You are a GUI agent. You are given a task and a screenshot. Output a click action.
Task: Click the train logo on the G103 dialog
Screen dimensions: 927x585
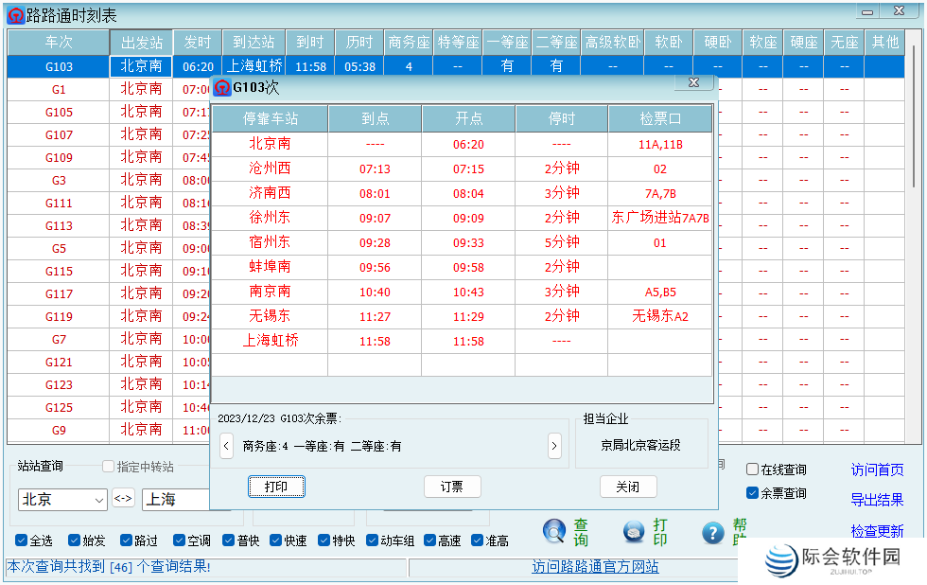pyautogui.click(x=220, y=86)
